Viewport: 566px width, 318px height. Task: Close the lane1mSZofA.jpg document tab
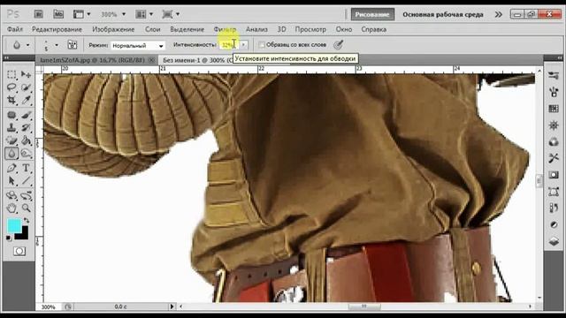point(152,60)
